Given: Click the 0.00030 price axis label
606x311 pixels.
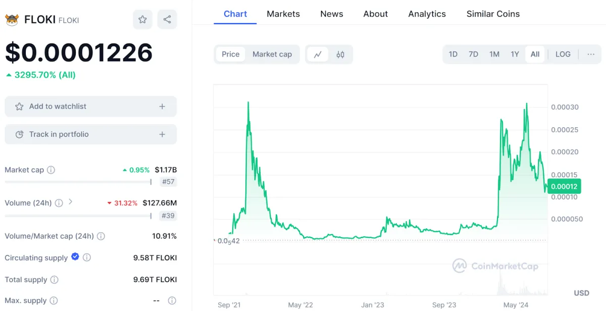Looking at the screenshot, I should point(565,107).
